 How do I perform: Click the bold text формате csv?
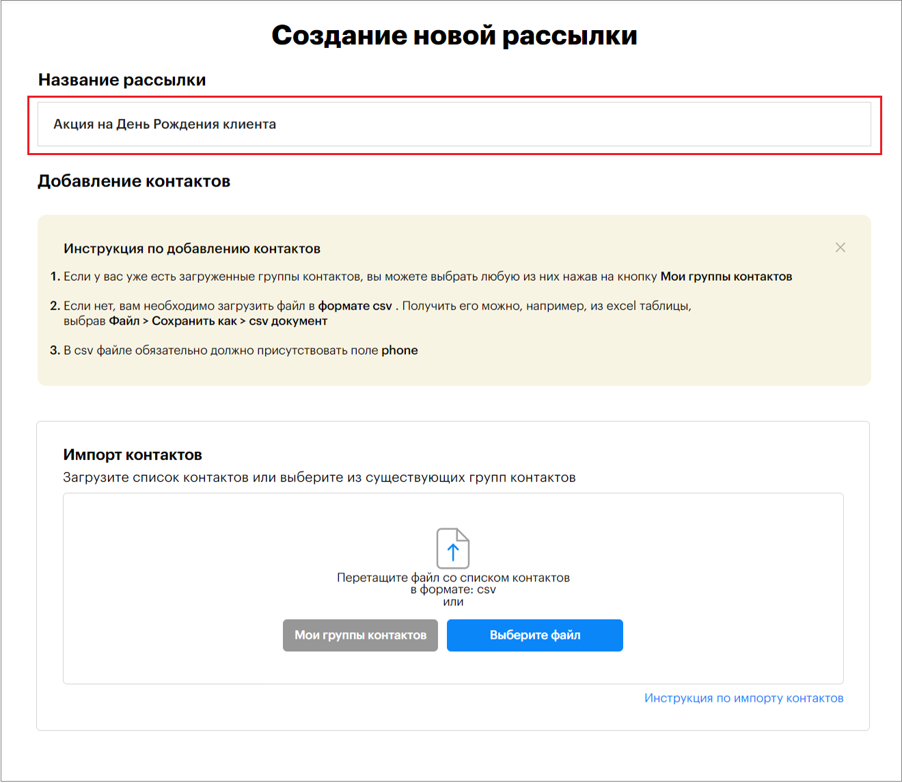tap(355, 306)
